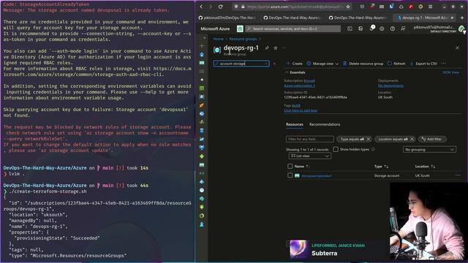Tick the Show hidden types checkbox
Screen dimensions: 468x263
[x=336, y=149]
